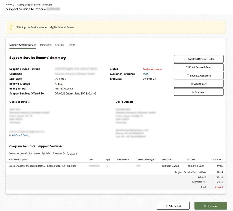
Task: Open Pending Support Service Renewals breadcrumb
Action: click(x=34, y=5)
